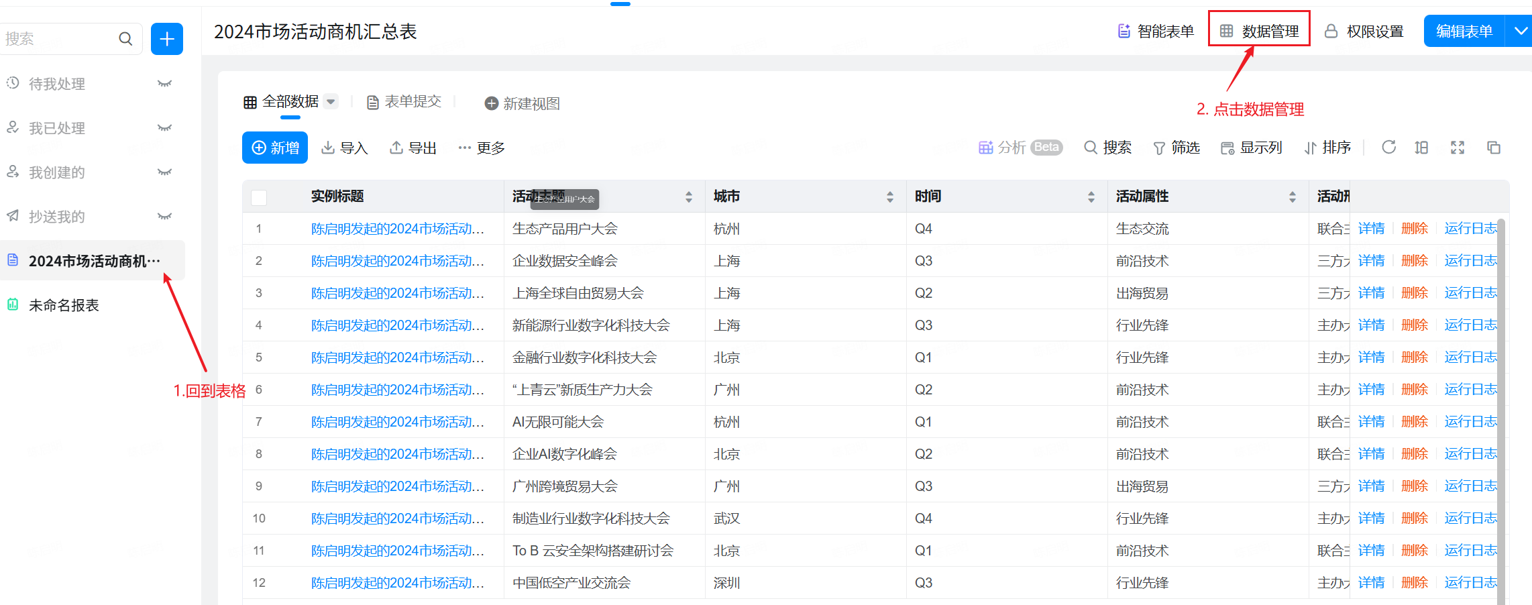Open the 全部数据 view dropdown arrow
Image resolution: width=1532 pixels, height=605 pixels.
(331, 102)
